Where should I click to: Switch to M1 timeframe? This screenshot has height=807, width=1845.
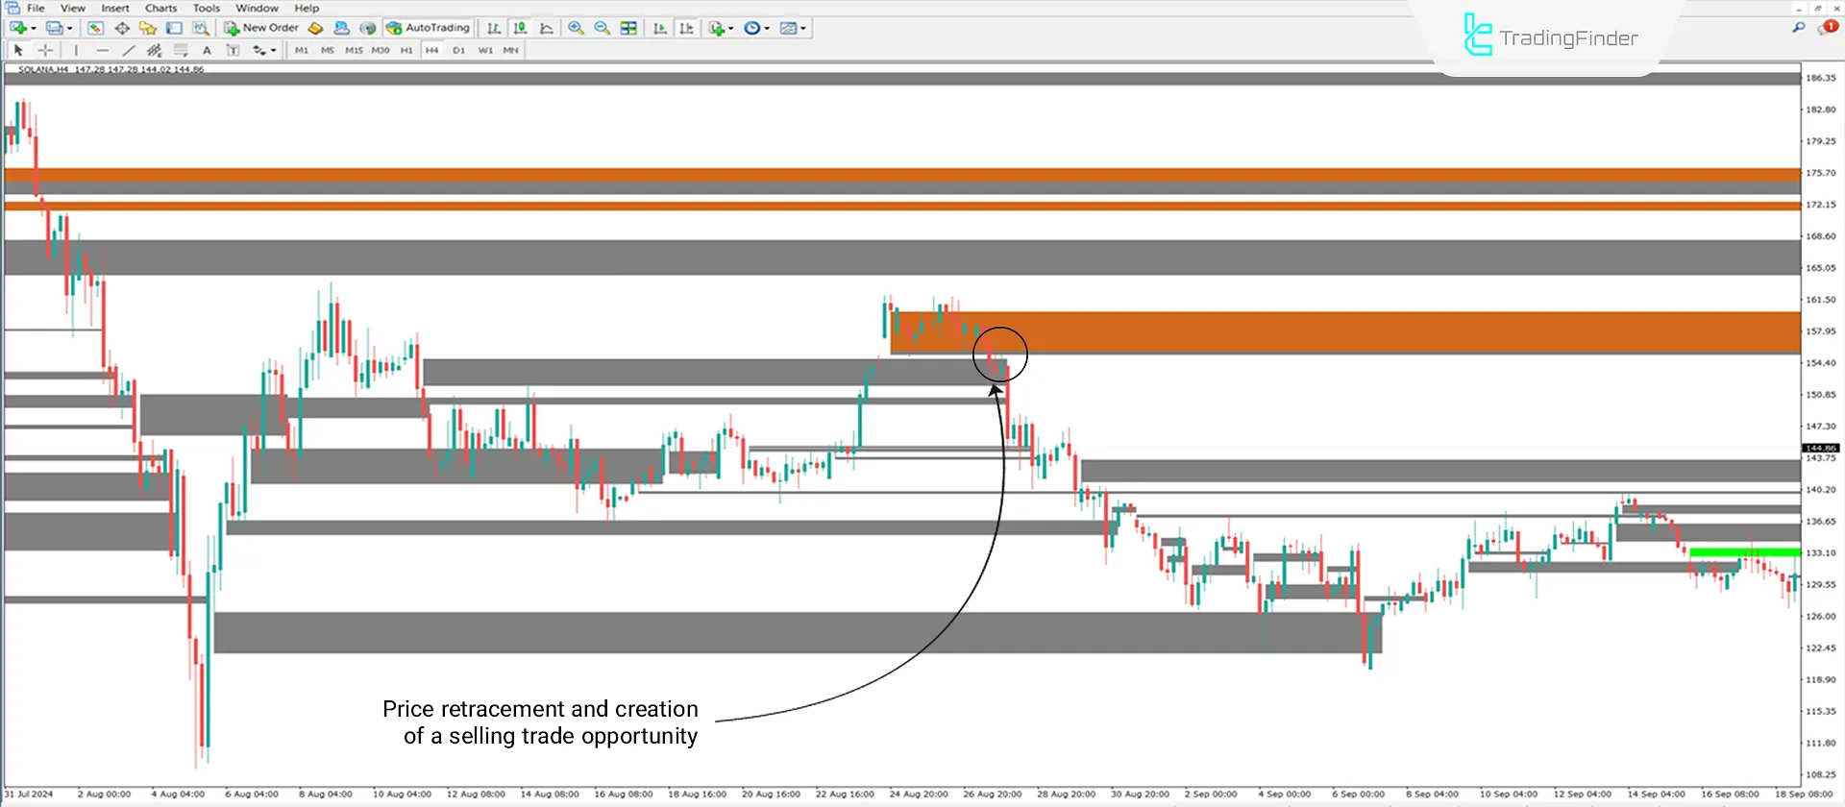click(x=302, y=50)
